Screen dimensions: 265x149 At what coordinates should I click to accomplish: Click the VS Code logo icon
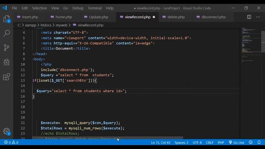point(5,8)
